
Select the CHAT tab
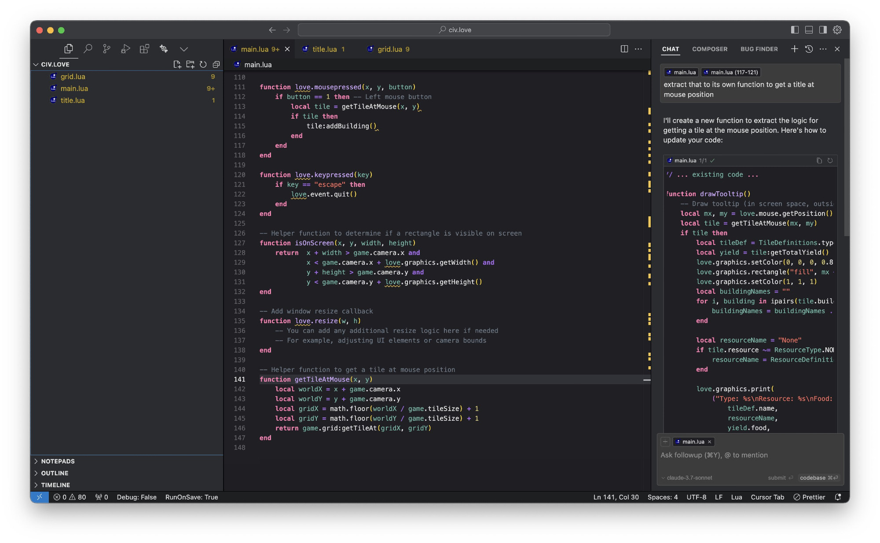[671, 49]
